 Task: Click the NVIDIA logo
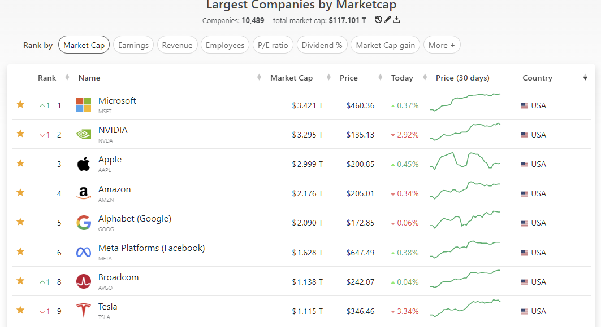point(83,134)
